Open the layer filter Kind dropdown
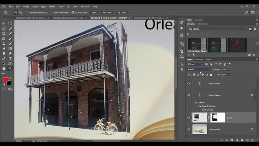This screenshot has width=259, height=146. (x=195, y=64)
